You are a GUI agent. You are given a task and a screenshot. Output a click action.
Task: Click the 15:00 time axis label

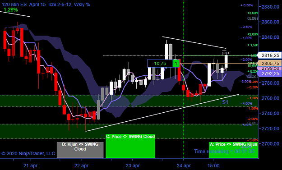pos(213,165)
